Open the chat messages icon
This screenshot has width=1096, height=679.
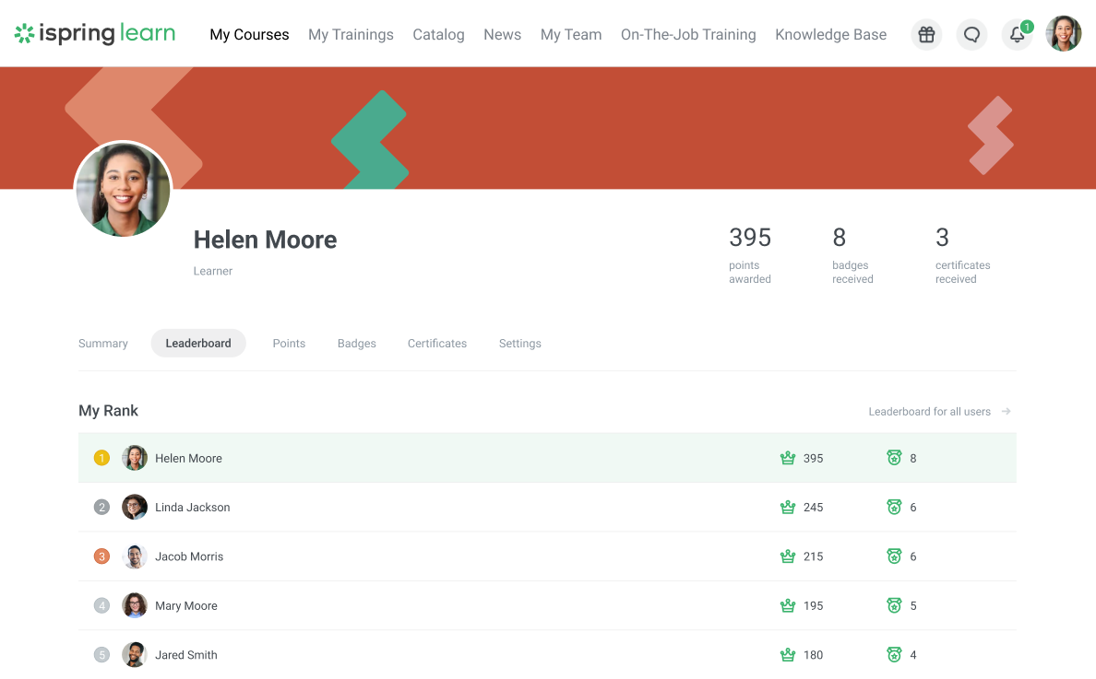[971, 34]
